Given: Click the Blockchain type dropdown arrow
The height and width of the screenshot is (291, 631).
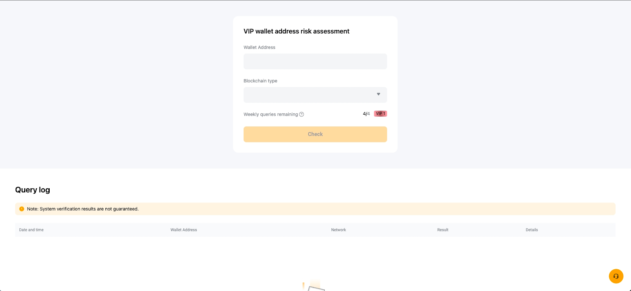Looking at the screenshot, I should pos(378,95).
